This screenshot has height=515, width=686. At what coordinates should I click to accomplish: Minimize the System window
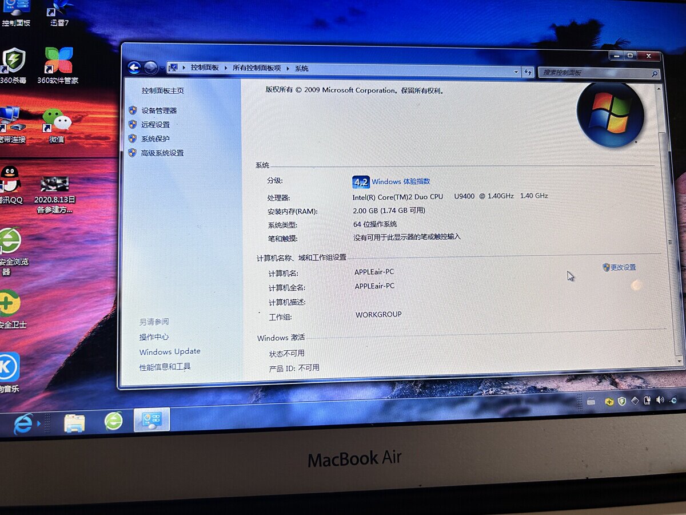(x=616, y=55)
